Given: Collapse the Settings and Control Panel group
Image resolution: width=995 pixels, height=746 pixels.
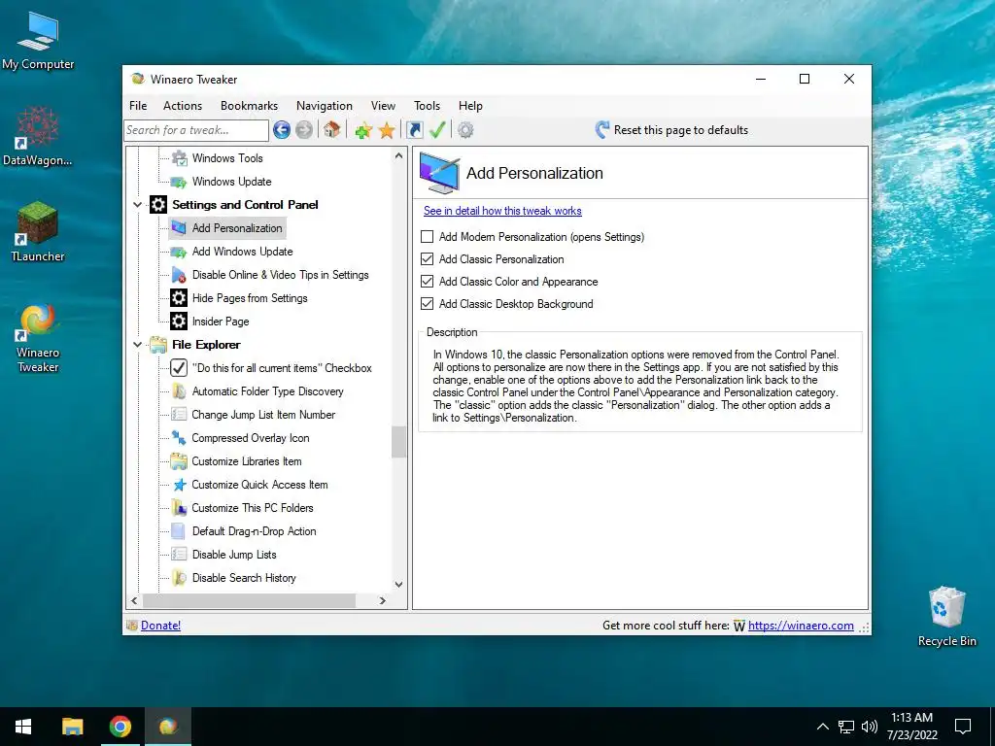Looking at the screenshot, I should [x=137, y=205].
